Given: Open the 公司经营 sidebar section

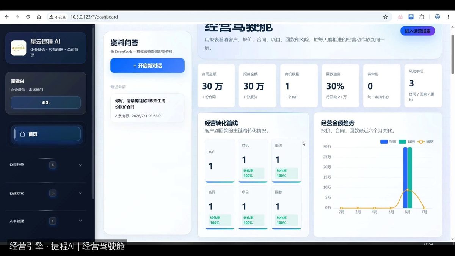Looking at the screenshot, I should pos(46,165).
